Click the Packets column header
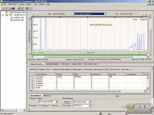The width and height of the screenshot is (154, 115). pos(64,74)
